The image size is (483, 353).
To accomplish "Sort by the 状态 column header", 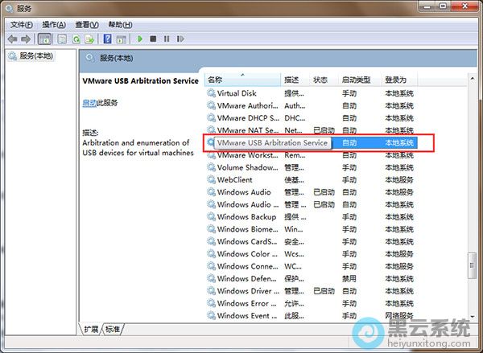I will (x=320, y=80).
